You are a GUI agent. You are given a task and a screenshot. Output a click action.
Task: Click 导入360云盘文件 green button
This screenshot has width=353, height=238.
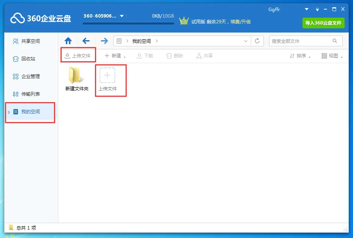coord(323,23)
